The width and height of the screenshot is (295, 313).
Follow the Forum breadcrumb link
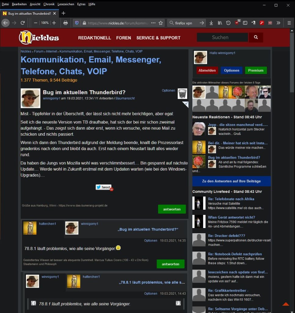click(x=39, y=51)
